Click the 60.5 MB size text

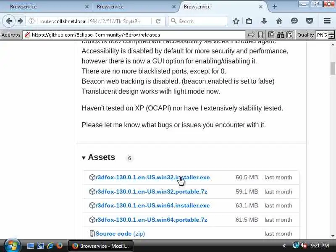tap(247, 177)
